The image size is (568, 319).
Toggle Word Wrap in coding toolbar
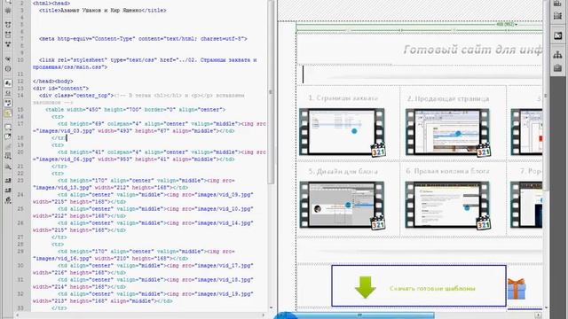click(8, 103)
